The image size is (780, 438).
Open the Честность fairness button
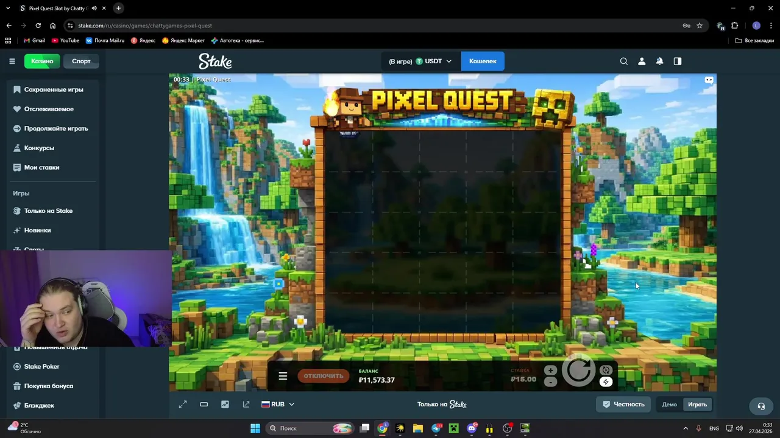coord(623,405)
